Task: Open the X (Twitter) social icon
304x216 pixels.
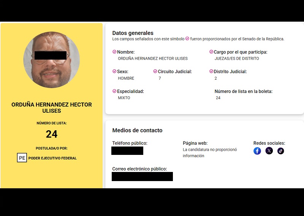Action: 269,151
